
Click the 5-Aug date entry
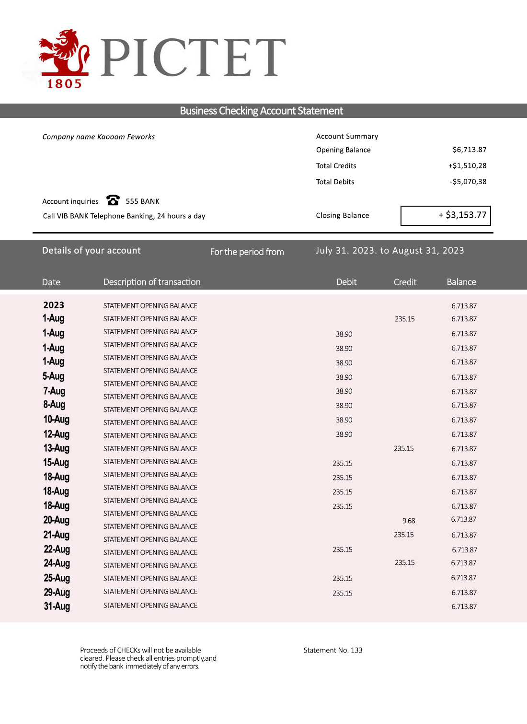pyautogui.click(x=53, y=376)
